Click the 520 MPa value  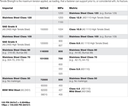pyautogui.click(x=60, y=74)
